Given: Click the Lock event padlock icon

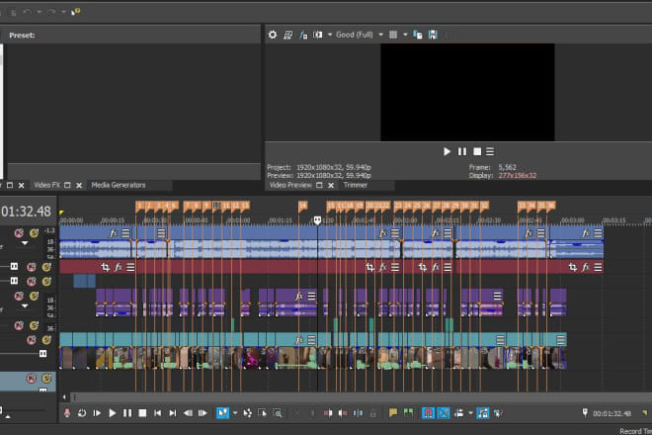Looking at the screenshot, I should point(373,413).
